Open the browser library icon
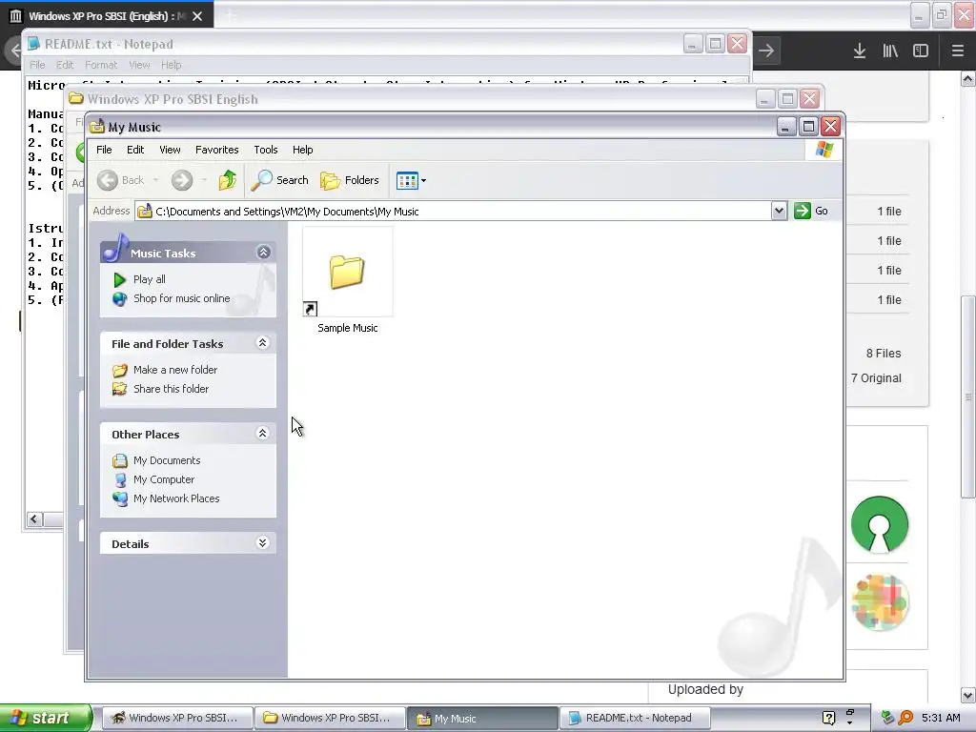The image size is (976, 732). click(890, 51)
